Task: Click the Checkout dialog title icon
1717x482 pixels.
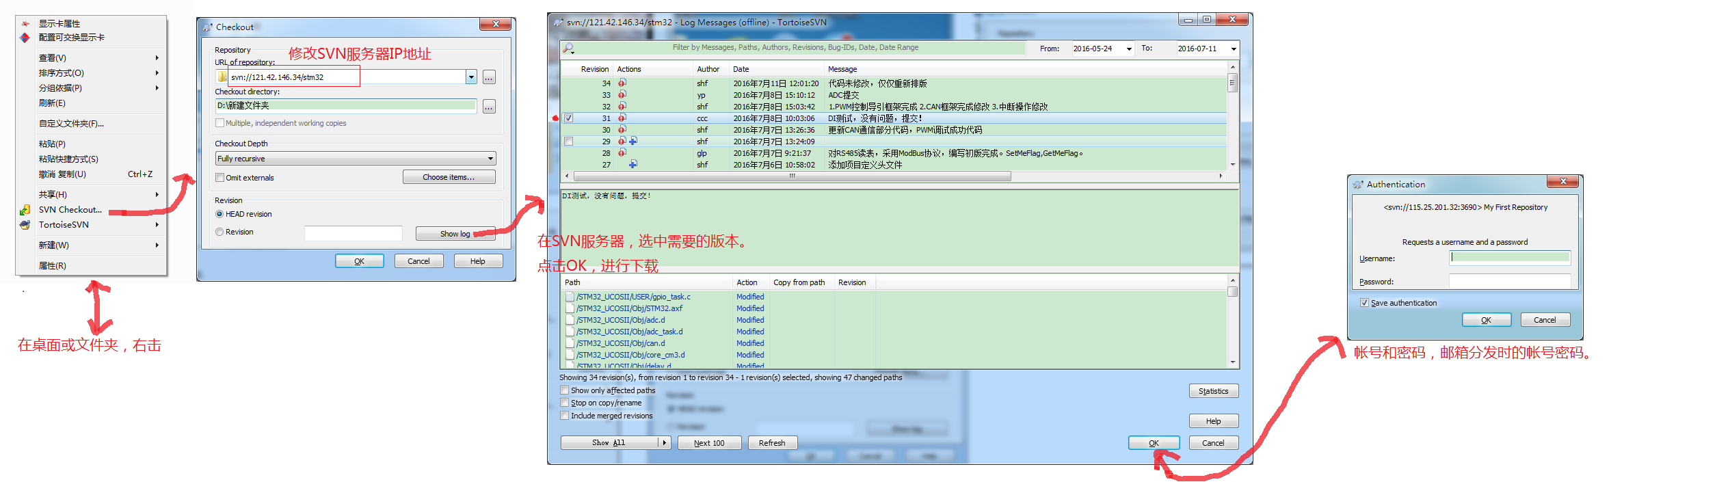Action: (207, 27)
